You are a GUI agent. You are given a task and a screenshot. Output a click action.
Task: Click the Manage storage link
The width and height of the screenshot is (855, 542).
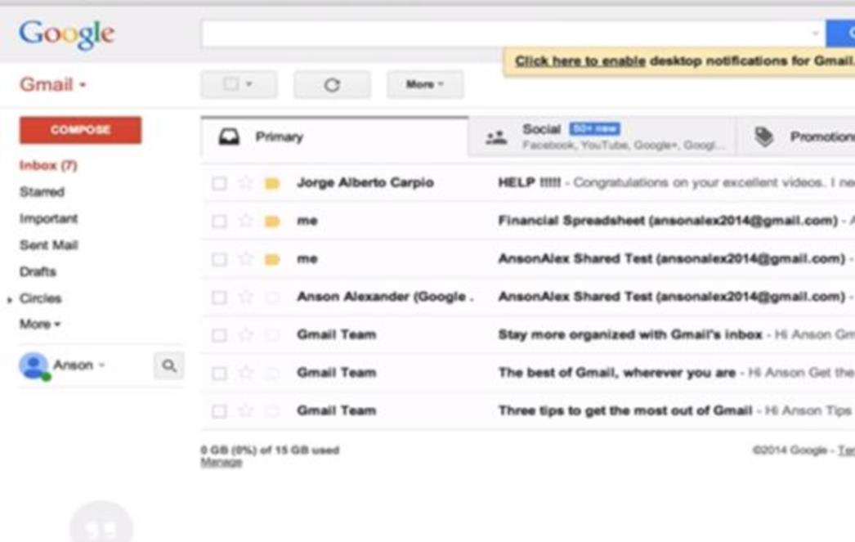point(222,463)
